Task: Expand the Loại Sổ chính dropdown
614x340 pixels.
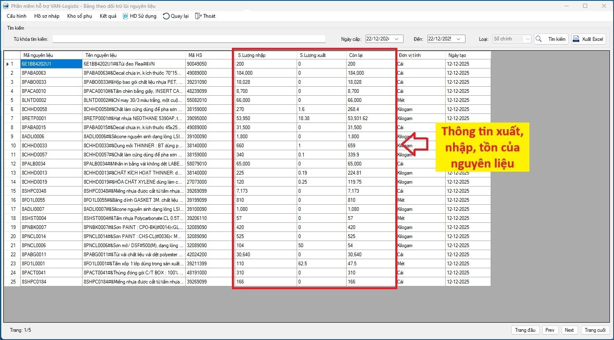Action: tap(527, 39)
